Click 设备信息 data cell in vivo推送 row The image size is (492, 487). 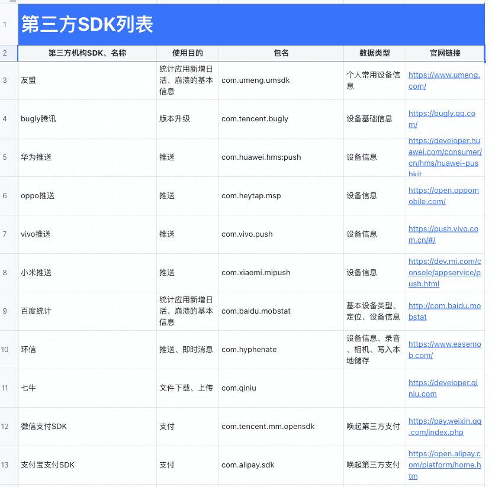coord(375,234)
